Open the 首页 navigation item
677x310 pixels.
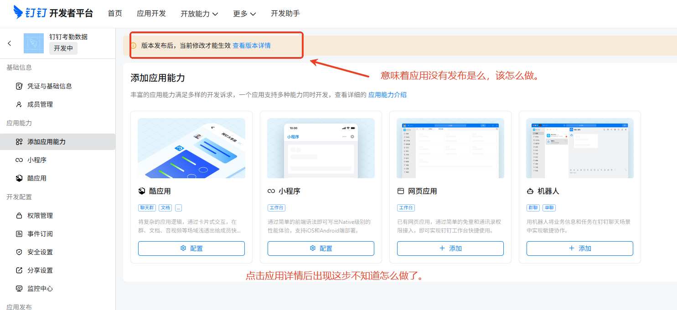[x=115, y=13]
